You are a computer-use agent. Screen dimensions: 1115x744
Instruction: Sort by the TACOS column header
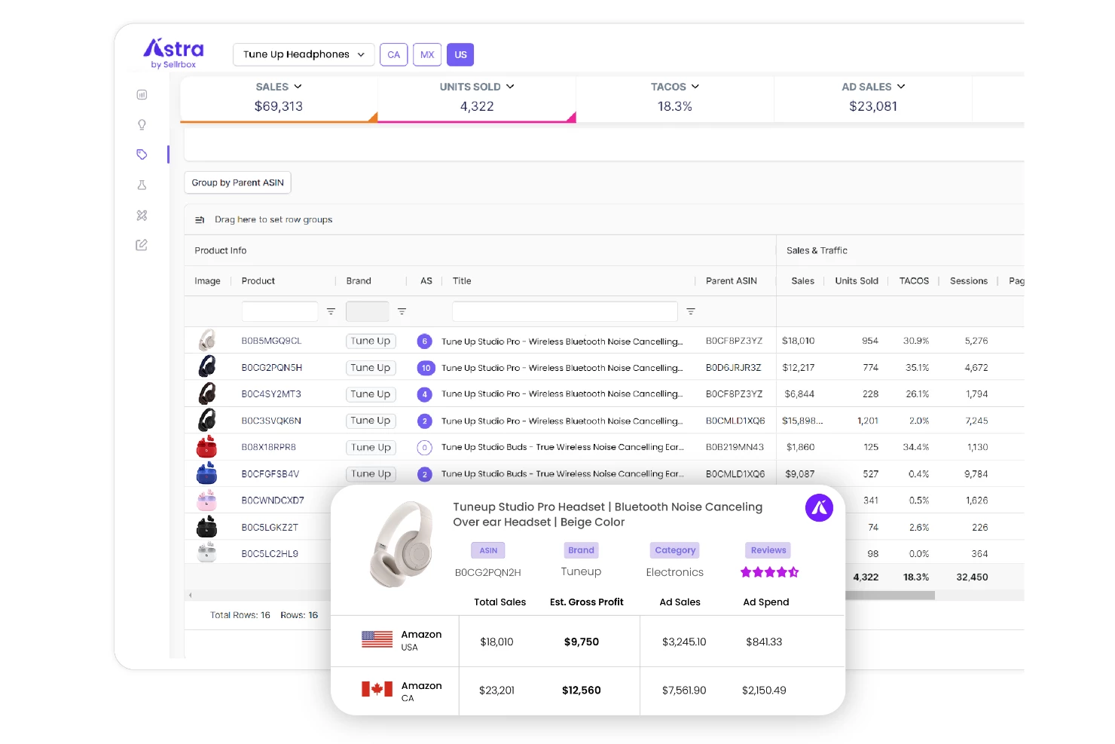coord(914,281)
